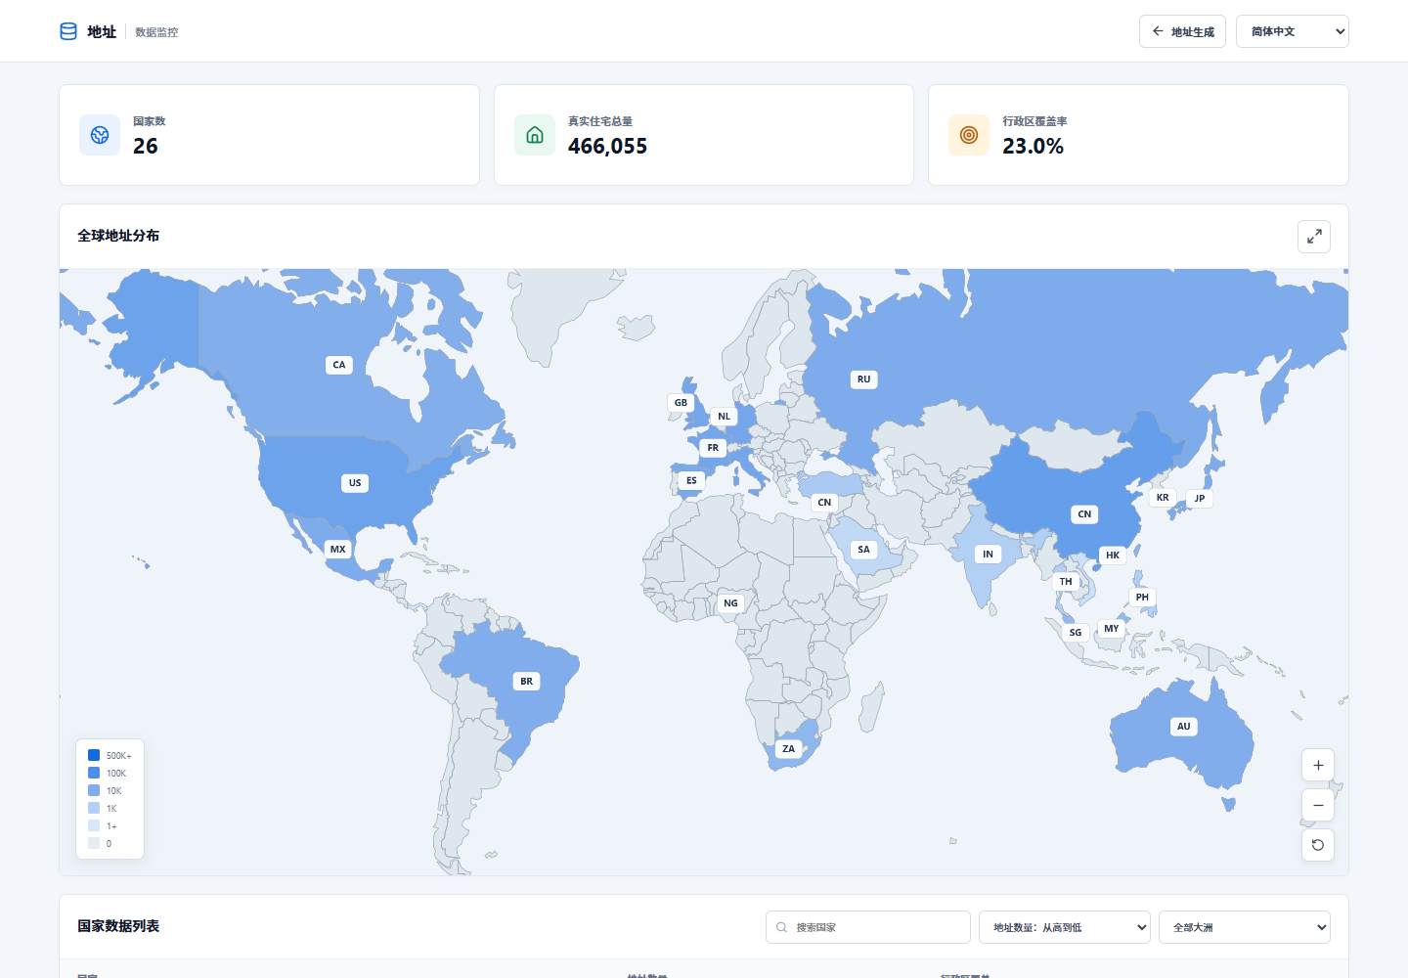Select the KR marker on the map

pyautogui.click(x=1163, y=497)
